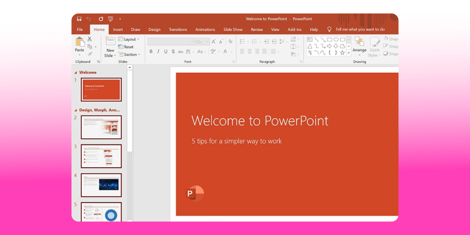Click the Numbering list icon
Screen dimensions: 470x235
coord(254,42)
